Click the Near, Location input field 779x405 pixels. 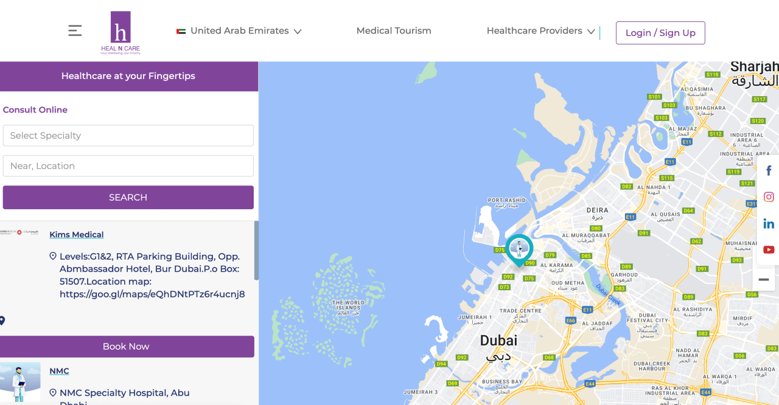point(128,166)
